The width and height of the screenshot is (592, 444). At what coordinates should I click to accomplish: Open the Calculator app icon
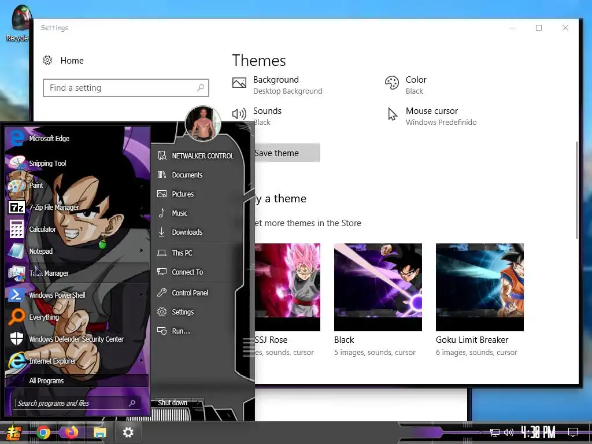(17, 229)
